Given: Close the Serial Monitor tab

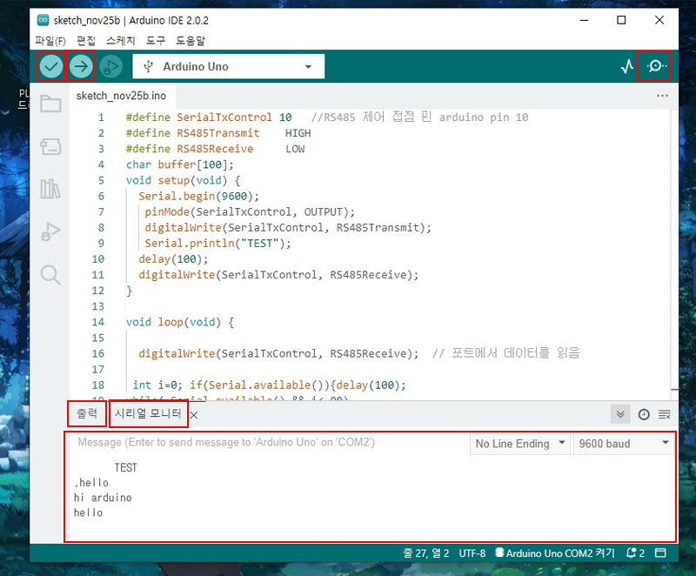Looking at the screenshot, I should tap(194, 415).
